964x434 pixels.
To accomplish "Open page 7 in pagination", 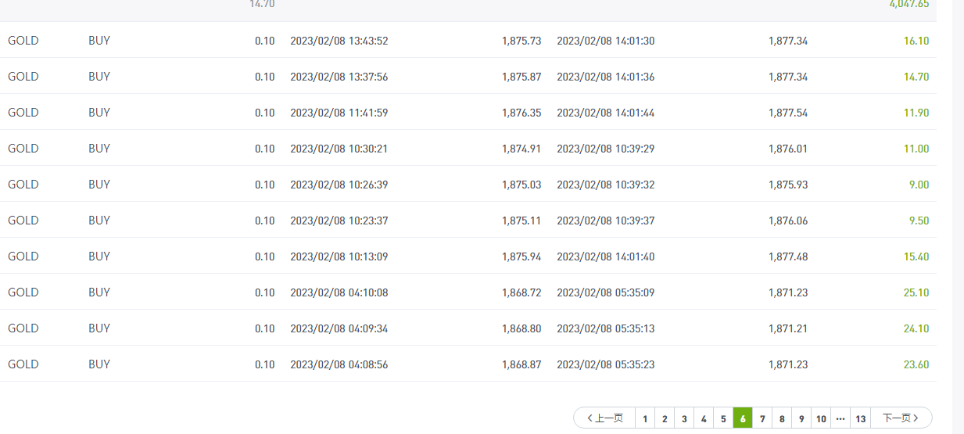I will (762, 418).
